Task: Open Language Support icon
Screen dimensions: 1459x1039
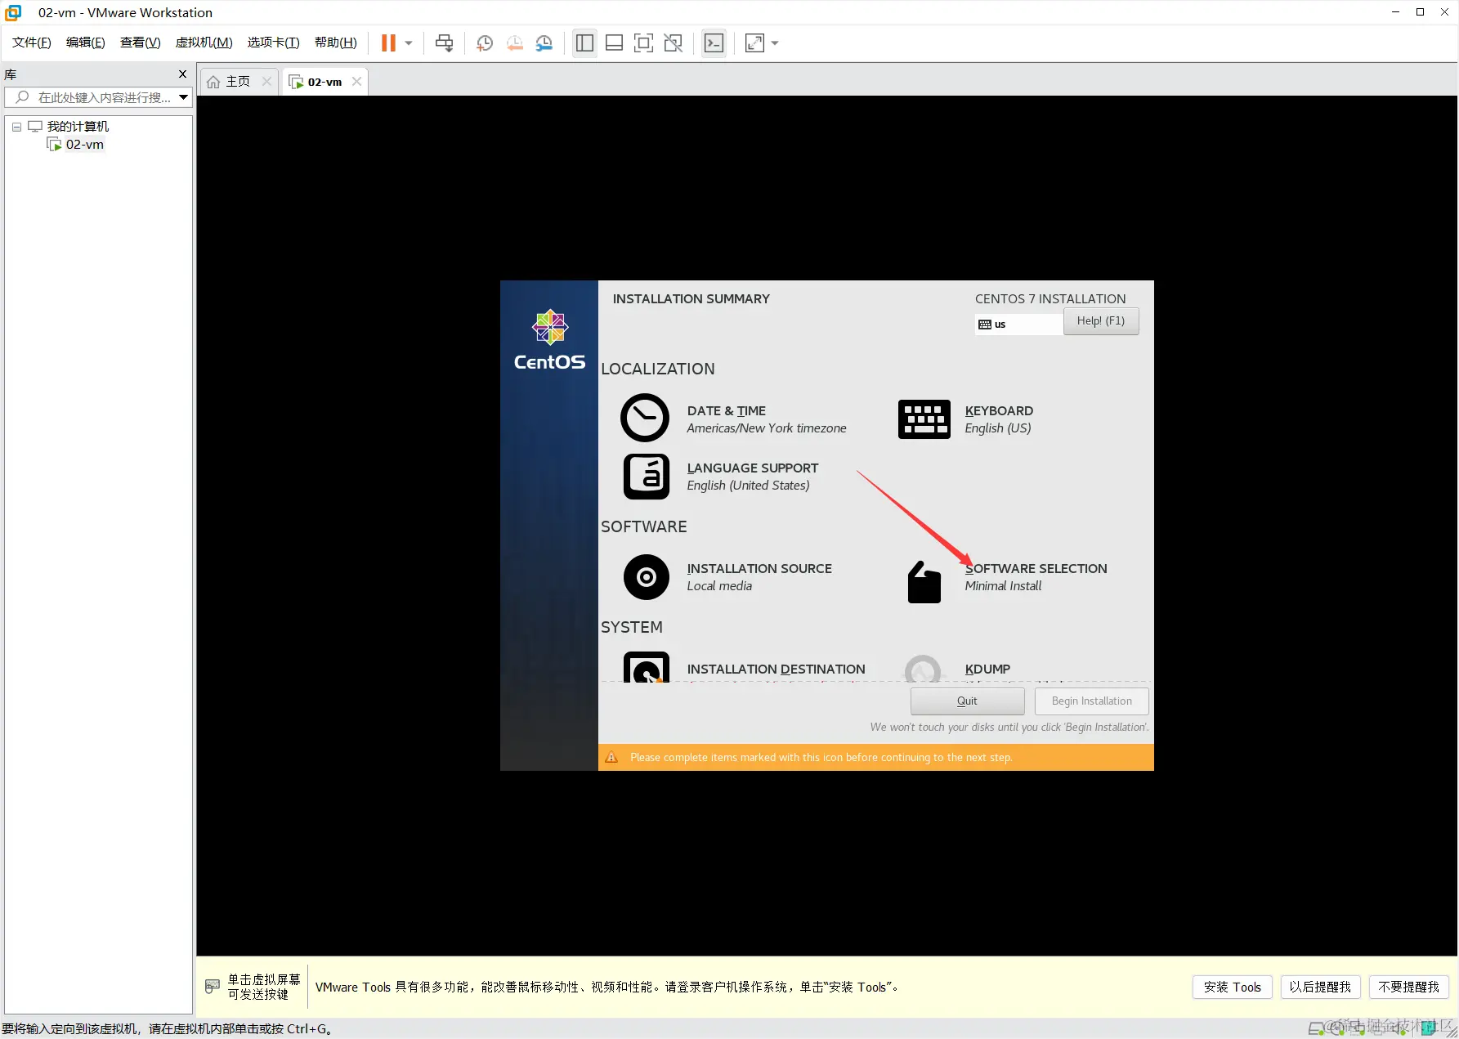Action: click(647, 477)
